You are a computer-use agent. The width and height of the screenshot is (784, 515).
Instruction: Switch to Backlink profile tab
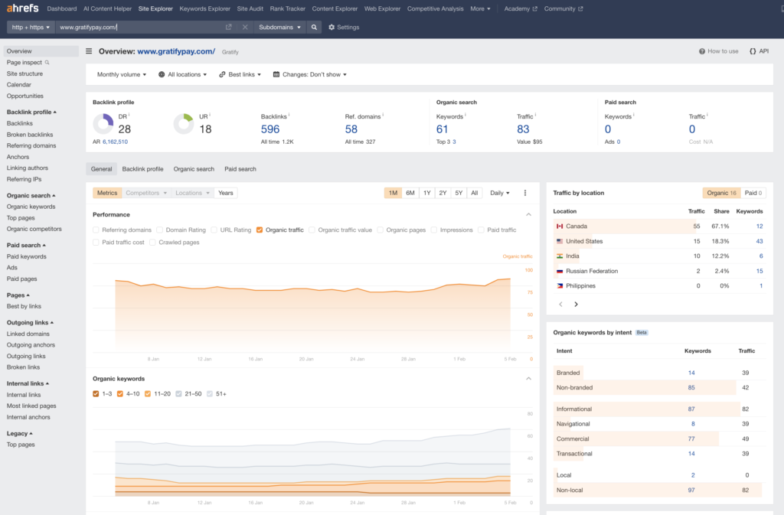click(142, 169)
